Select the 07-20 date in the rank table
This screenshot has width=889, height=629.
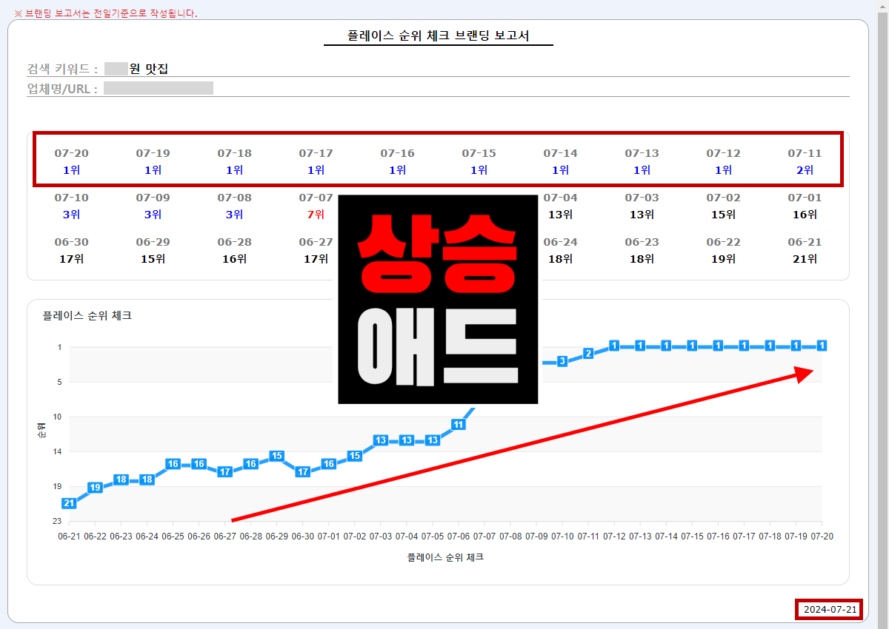click(x=72, y=153)
